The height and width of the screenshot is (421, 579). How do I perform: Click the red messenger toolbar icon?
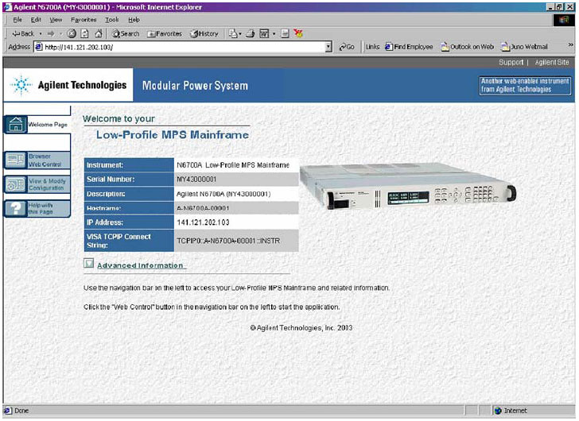[298, 33]
